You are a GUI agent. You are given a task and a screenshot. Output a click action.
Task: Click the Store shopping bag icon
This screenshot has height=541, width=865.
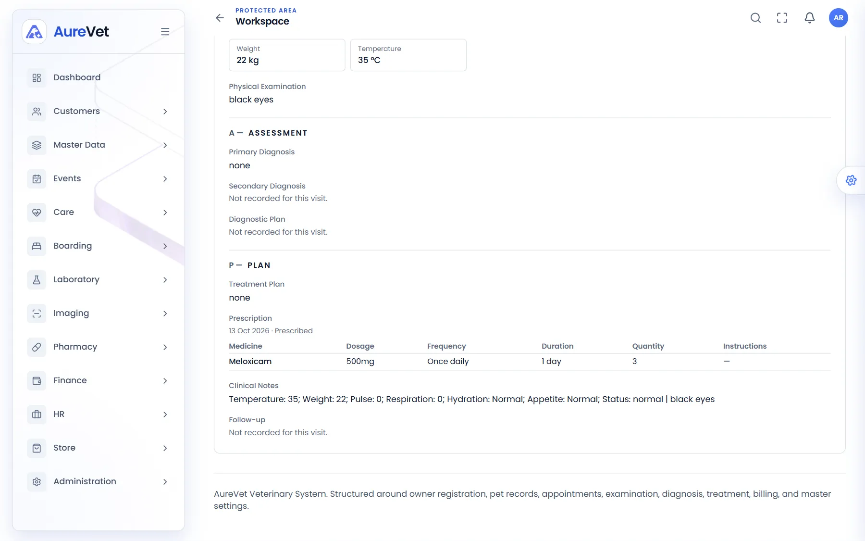(x=37, y=448)
